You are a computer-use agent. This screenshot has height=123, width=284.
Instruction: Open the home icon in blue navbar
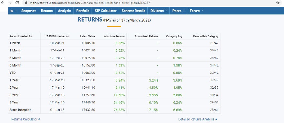pos(12,11)
